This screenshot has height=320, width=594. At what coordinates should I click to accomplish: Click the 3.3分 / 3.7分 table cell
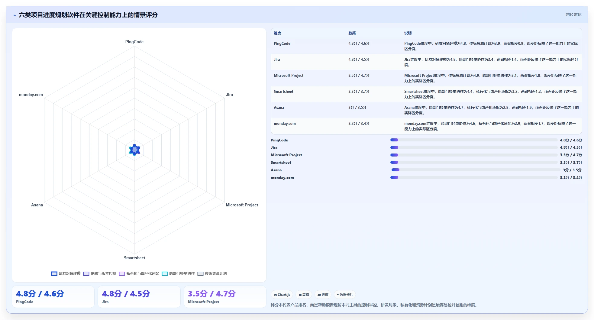point(373,94)
